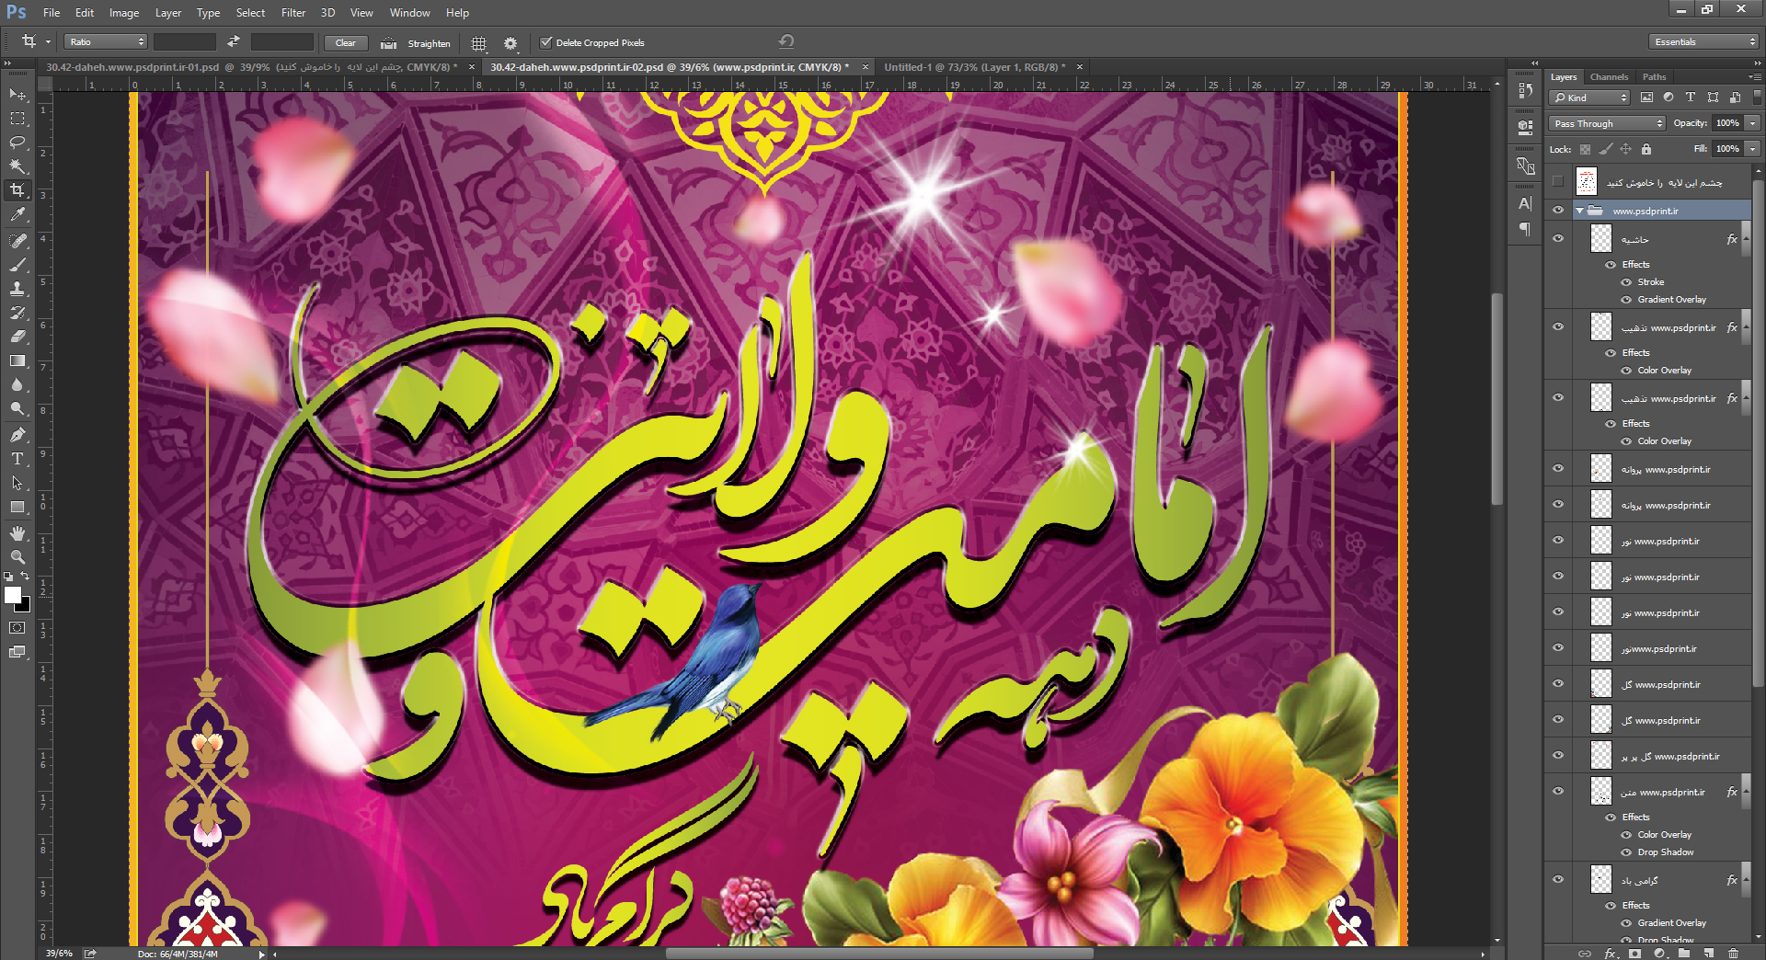Hide the حاشیه layer
Image resolution: width=1766 pixels, height=960 pixels.
(1558, 239)
